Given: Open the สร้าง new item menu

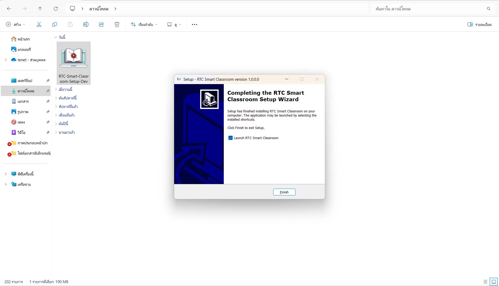Looking at the screenshot, I should coord(16,24).
